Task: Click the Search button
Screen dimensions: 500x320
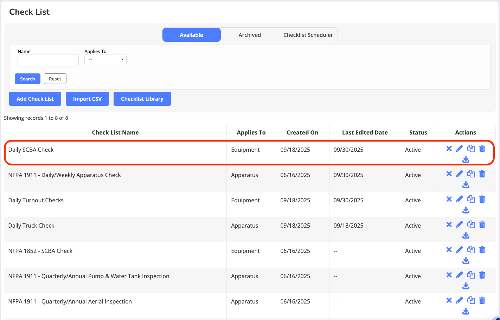Action: [x=27, y=79]
